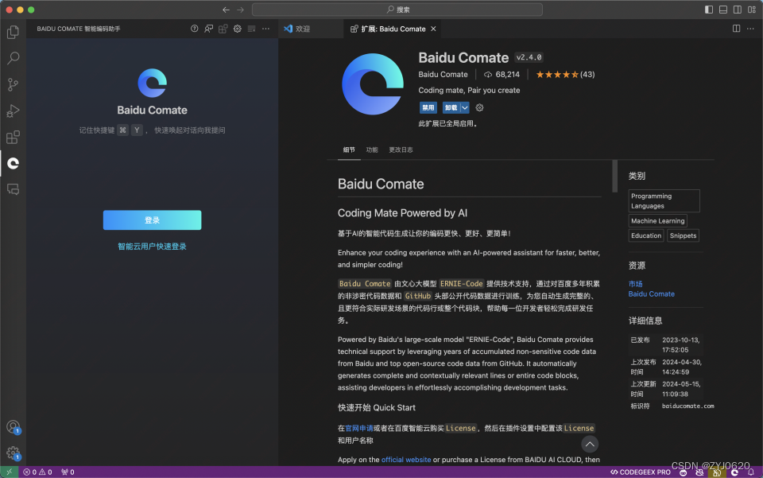
Task: Click the Machine Learning category tag
Action: [657, 221]
